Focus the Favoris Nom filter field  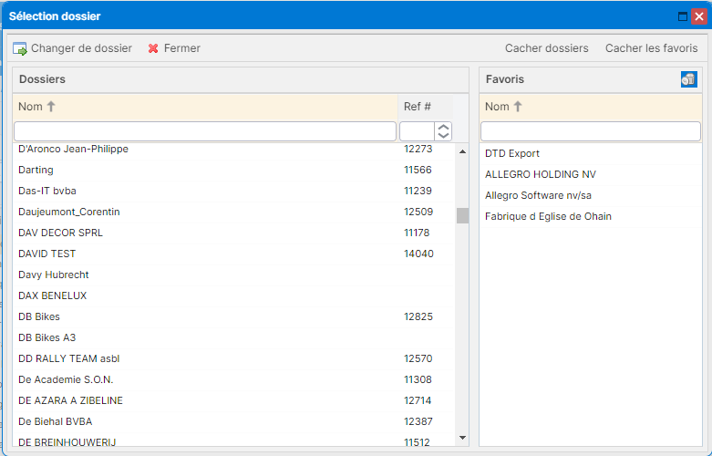click(591, 131)
